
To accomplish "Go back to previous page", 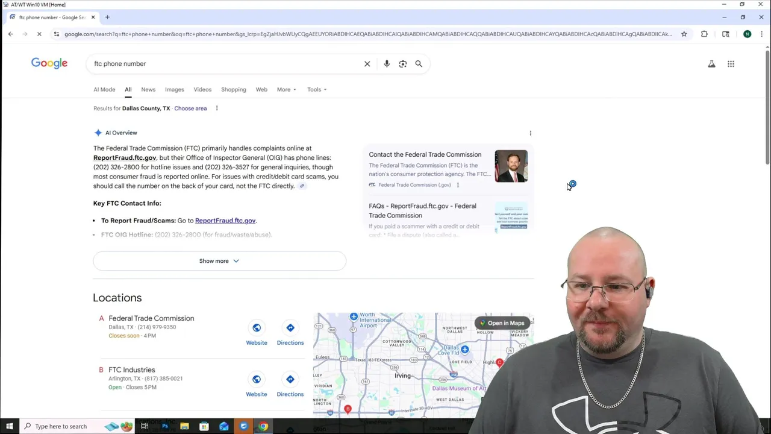I will pos(10,34).
